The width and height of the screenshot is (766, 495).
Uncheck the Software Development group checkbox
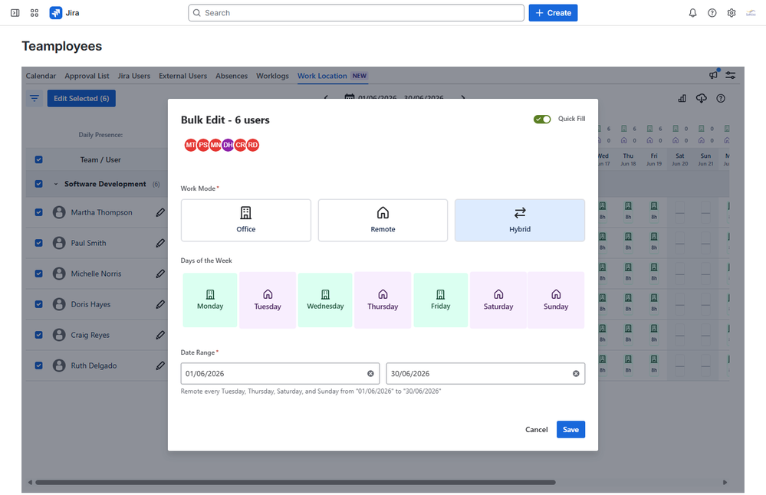coord(38,184)
